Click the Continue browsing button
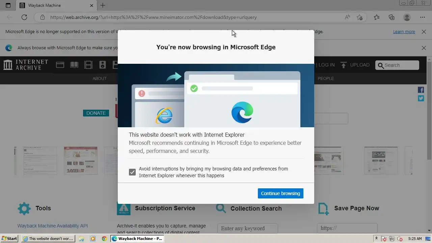432x243 pixels. coord(280,193)
